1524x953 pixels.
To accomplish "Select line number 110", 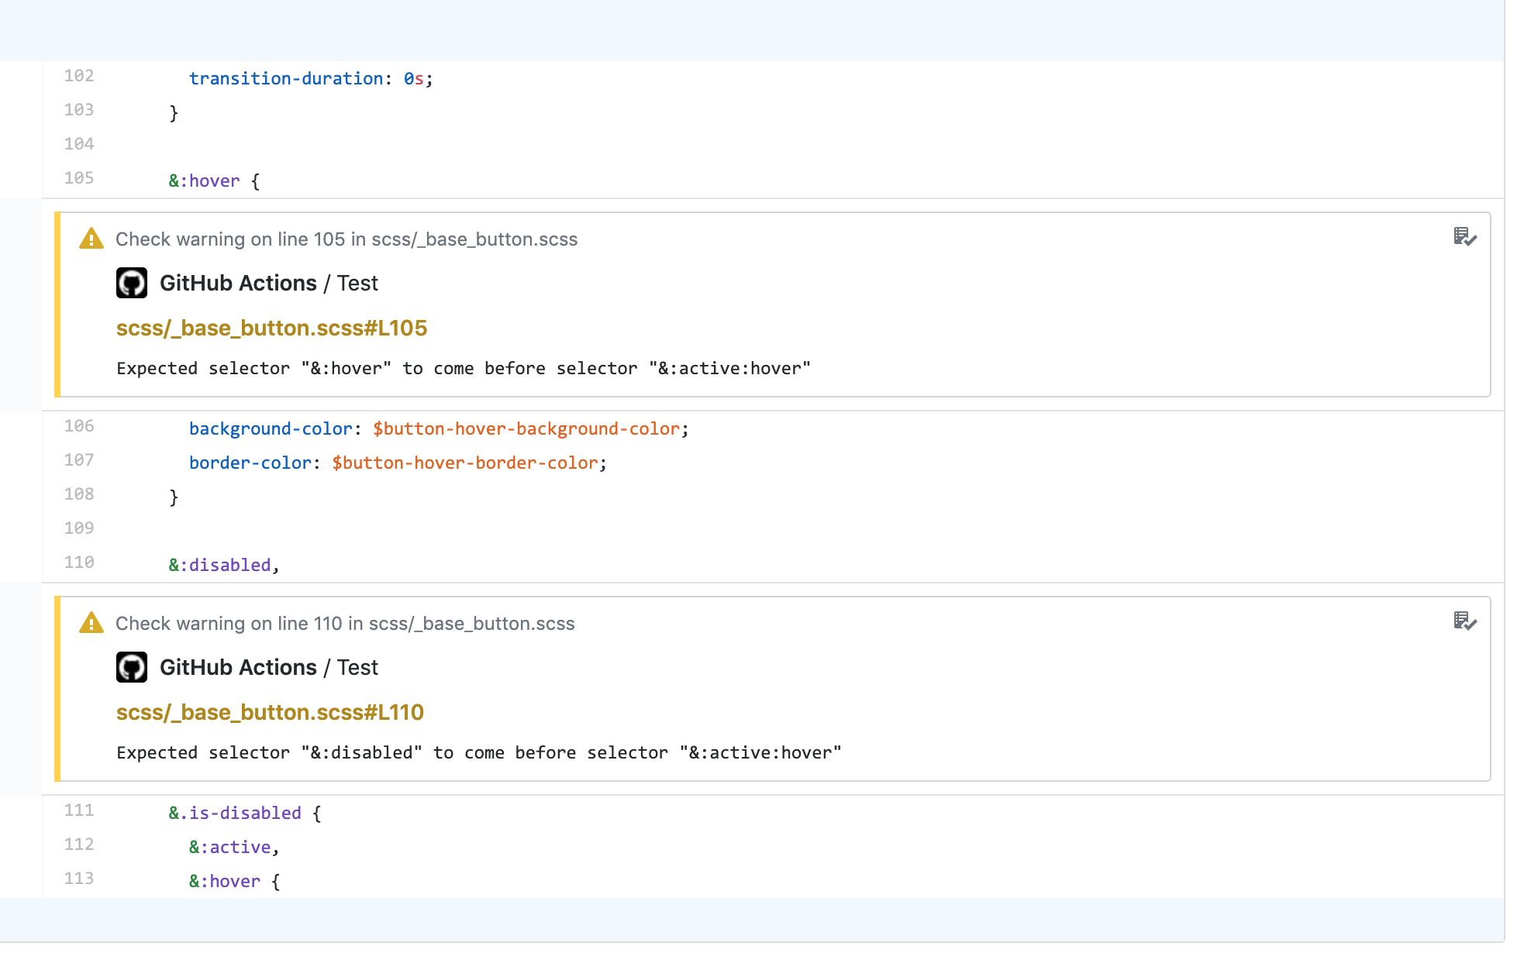I will click(x=79, y=563).
